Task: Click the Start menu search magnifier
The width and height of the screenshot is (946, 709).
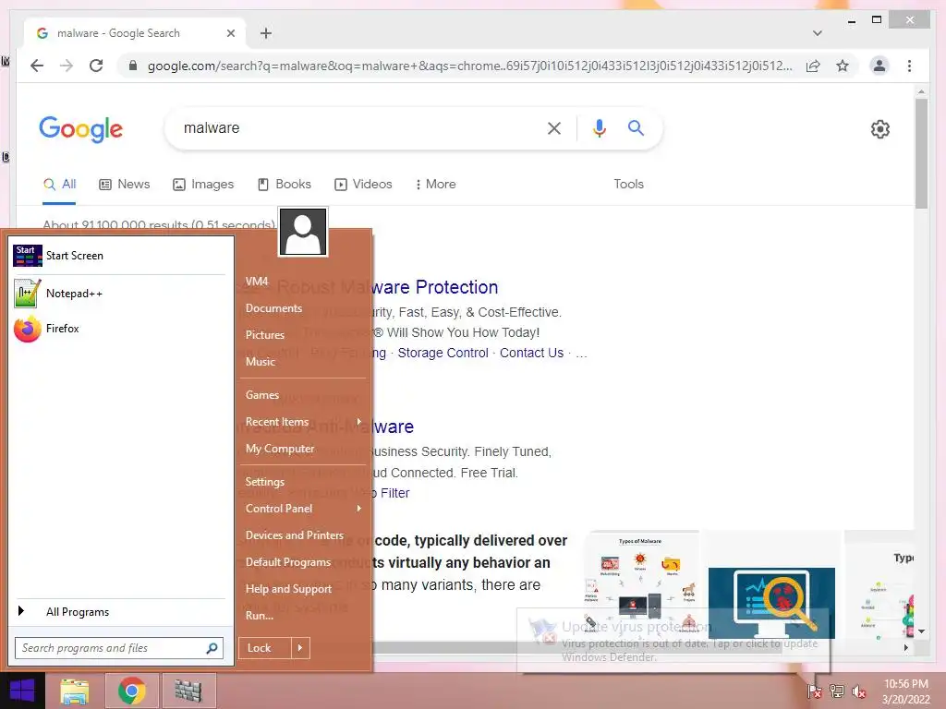Action: pyautogui.click(x=212, y=648)
